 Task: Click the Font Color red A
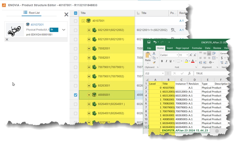pyautogui.click(x=193, y=61)
